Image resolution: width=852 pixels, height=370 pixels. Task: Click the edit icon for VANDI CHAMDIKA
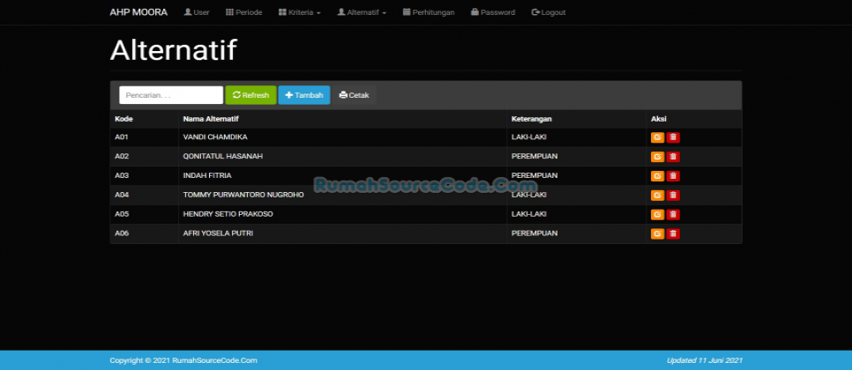coord(657,137)
